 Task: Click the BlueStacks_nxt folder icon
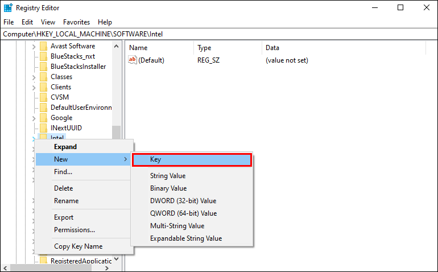[x=43, y=56]
